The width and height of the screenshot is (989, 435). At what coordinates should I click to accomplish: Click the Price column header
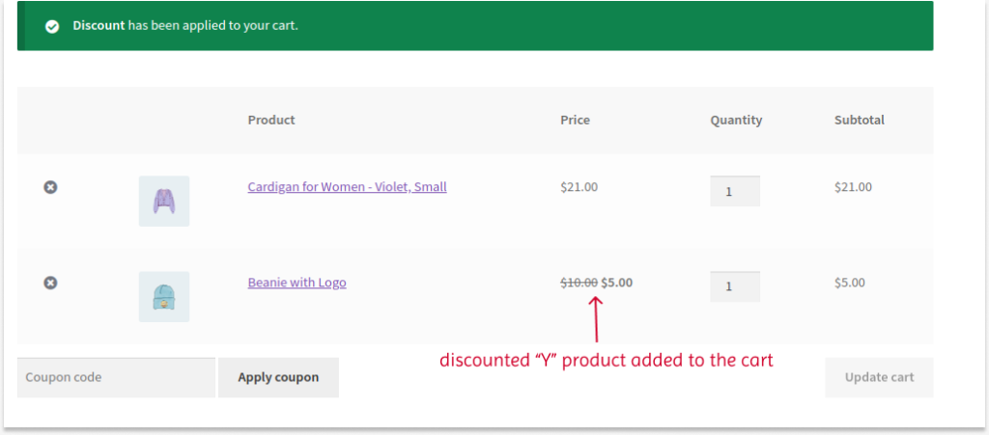[x=575, y=121]
